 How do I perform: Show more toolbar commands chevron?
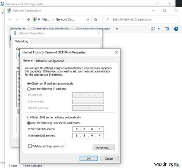117,29
